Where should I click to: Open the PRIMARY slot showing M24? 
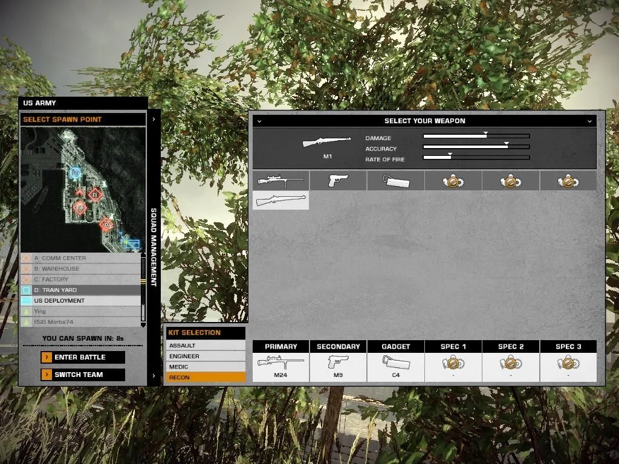[x=280, y=361]
